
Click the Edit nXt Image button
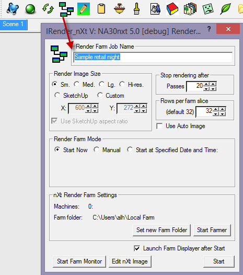click(x=130, y=261)
